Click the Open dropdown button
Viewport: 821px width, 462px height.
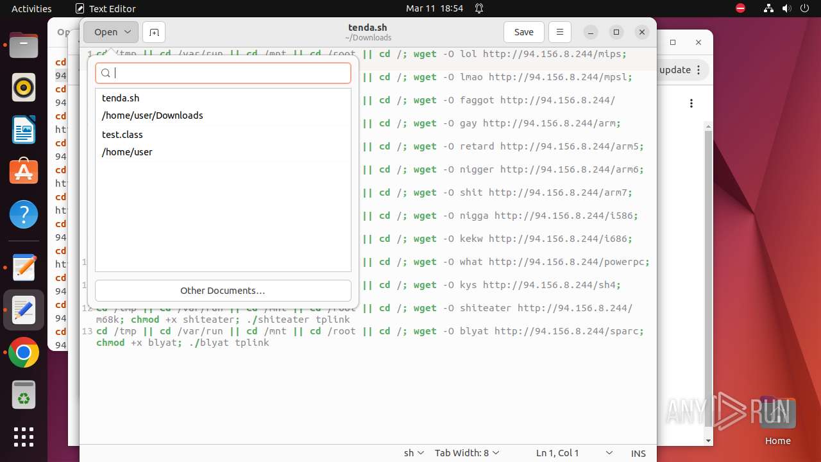[x=111, y=32]
